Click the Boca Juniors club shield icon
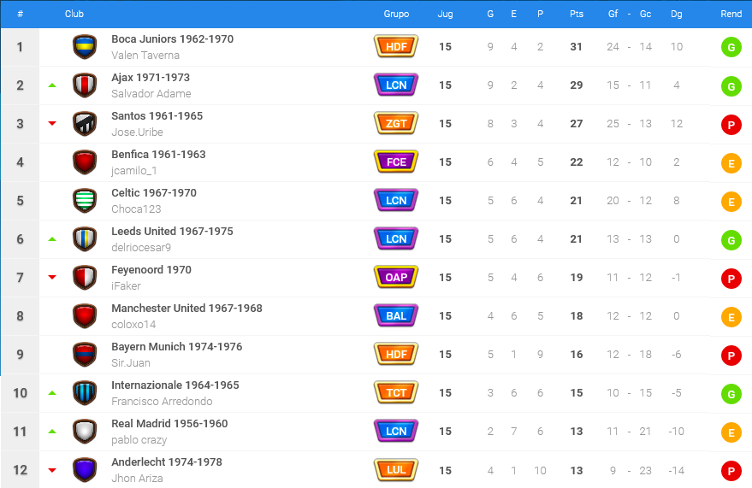This screenshot has width=752, height=488. tap(85, 47)
